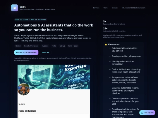
Task: Click the chat icon in Get a quote
Action: coord(142,113)
